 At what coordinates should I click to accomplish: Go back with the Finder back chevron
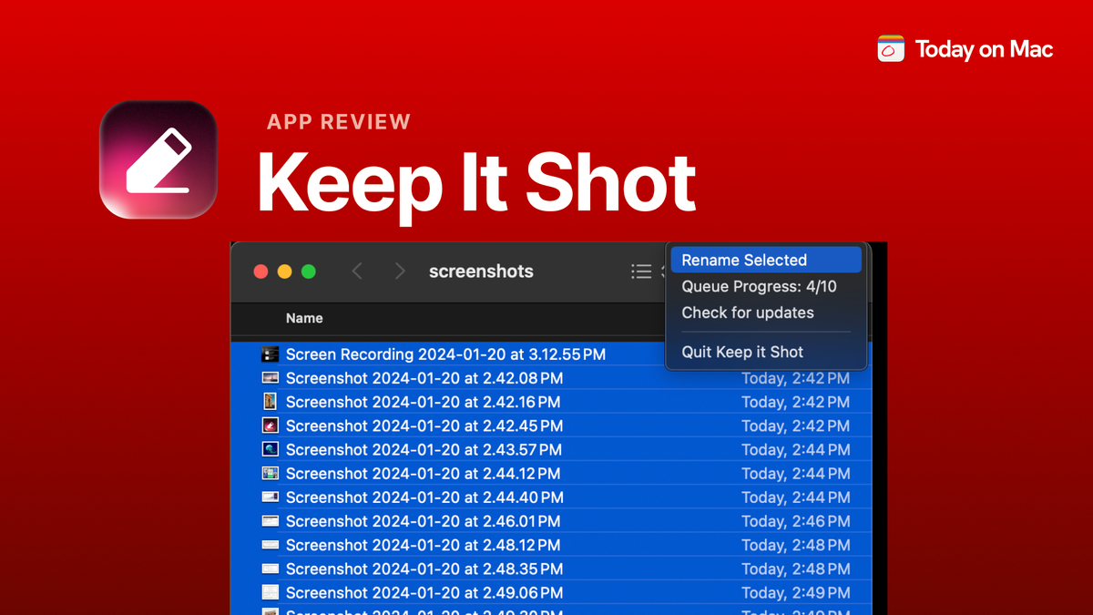coord(357,272)
